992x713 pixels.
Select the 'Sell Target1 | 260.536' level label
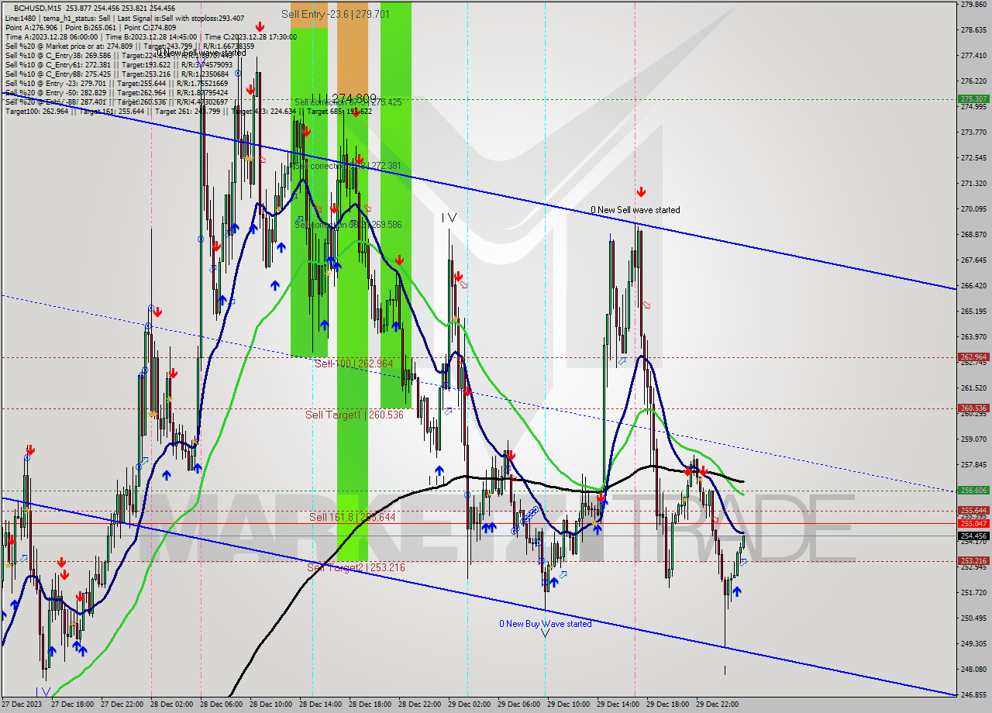point(355,415)
